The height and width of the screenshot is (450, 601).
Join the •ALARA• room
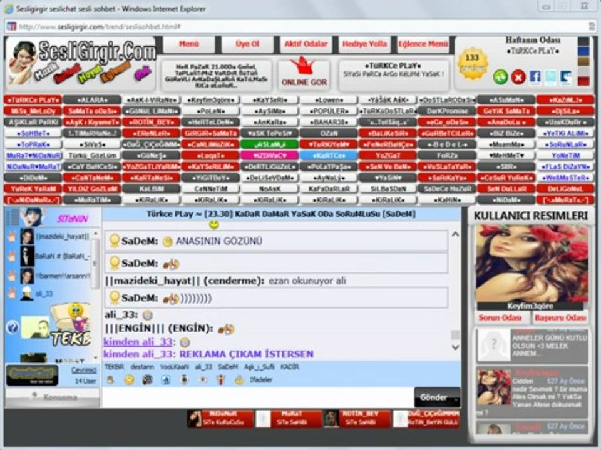[x=93, y=100]
